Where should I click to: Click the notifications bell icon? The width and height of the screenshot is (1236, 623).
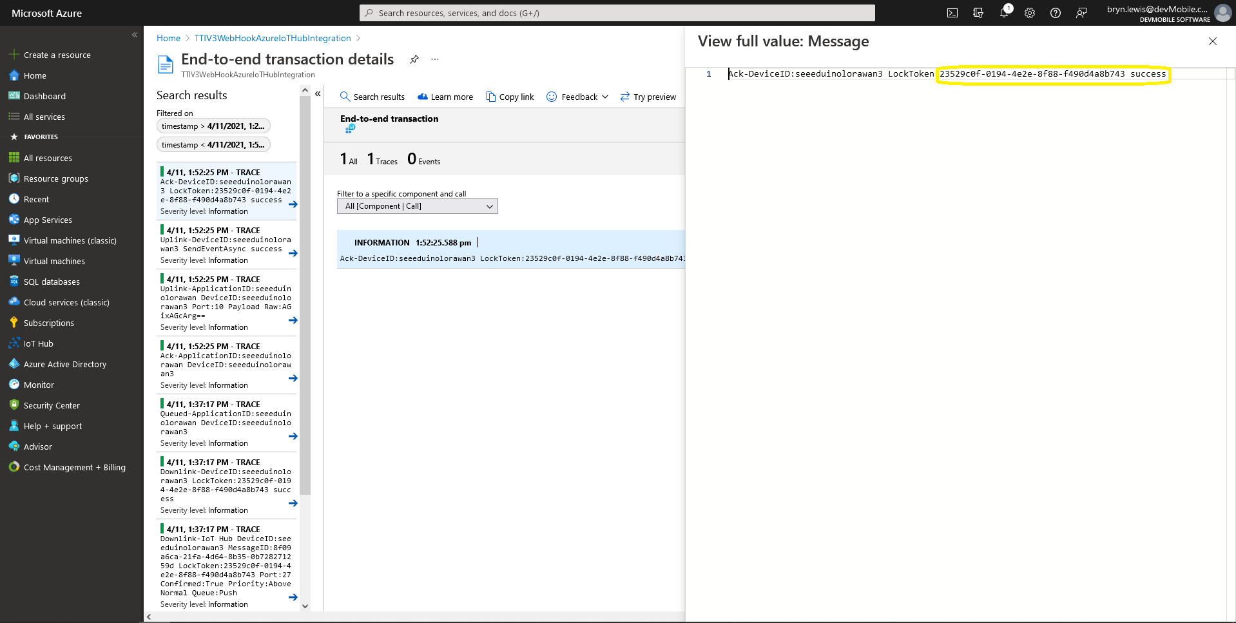[1003, 13]
